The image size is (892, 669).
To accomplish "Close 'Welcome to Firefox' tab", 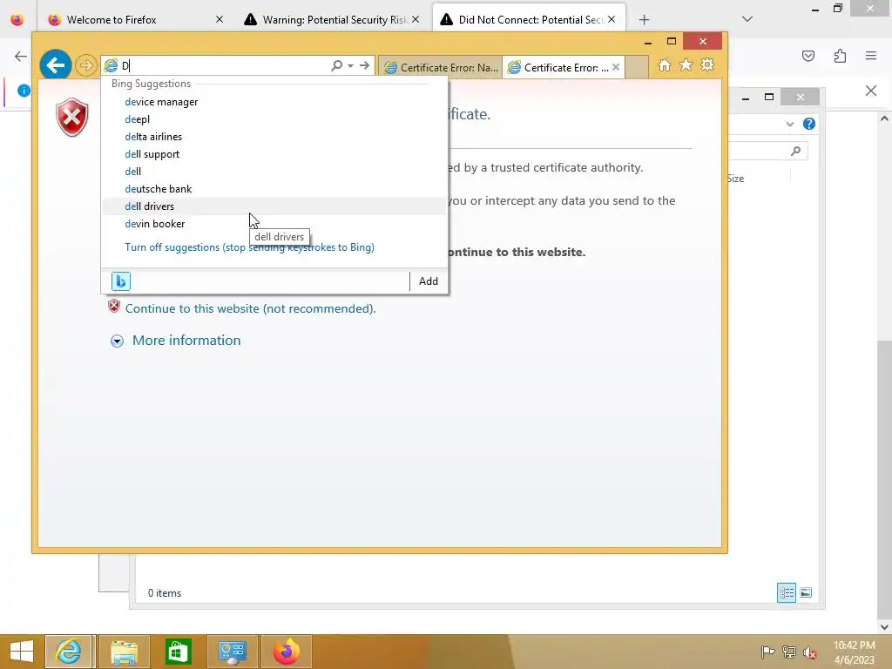I will 219,20.
